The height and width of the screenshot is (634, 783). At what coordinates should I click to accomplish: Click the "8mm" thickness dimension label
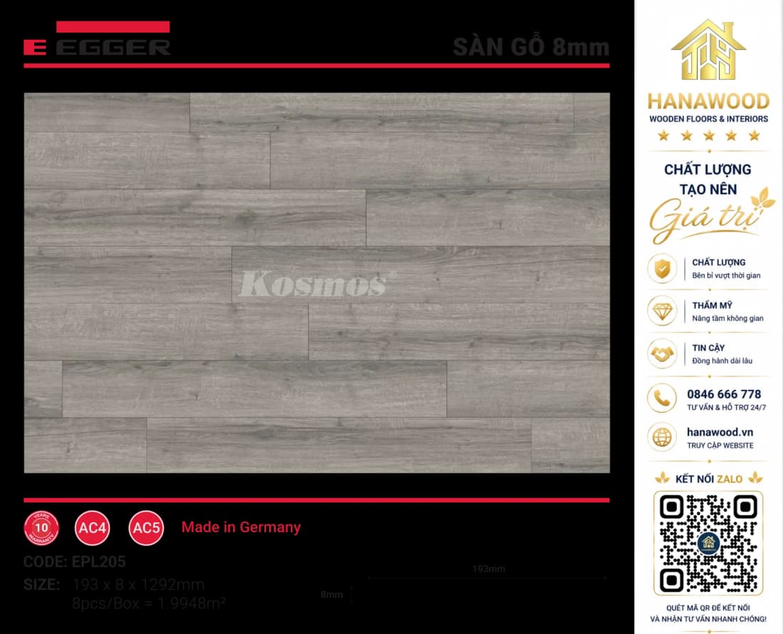point(332,595)
